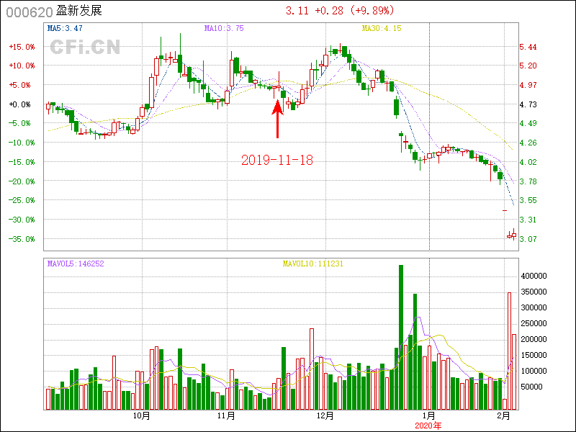Click the last red candlestick near 3.07
This screenshot has height=432, width=576.
click(513, 235)
